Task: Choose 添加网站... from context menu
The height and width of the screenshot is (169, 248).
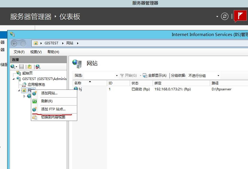Action: tap(54, 93)
